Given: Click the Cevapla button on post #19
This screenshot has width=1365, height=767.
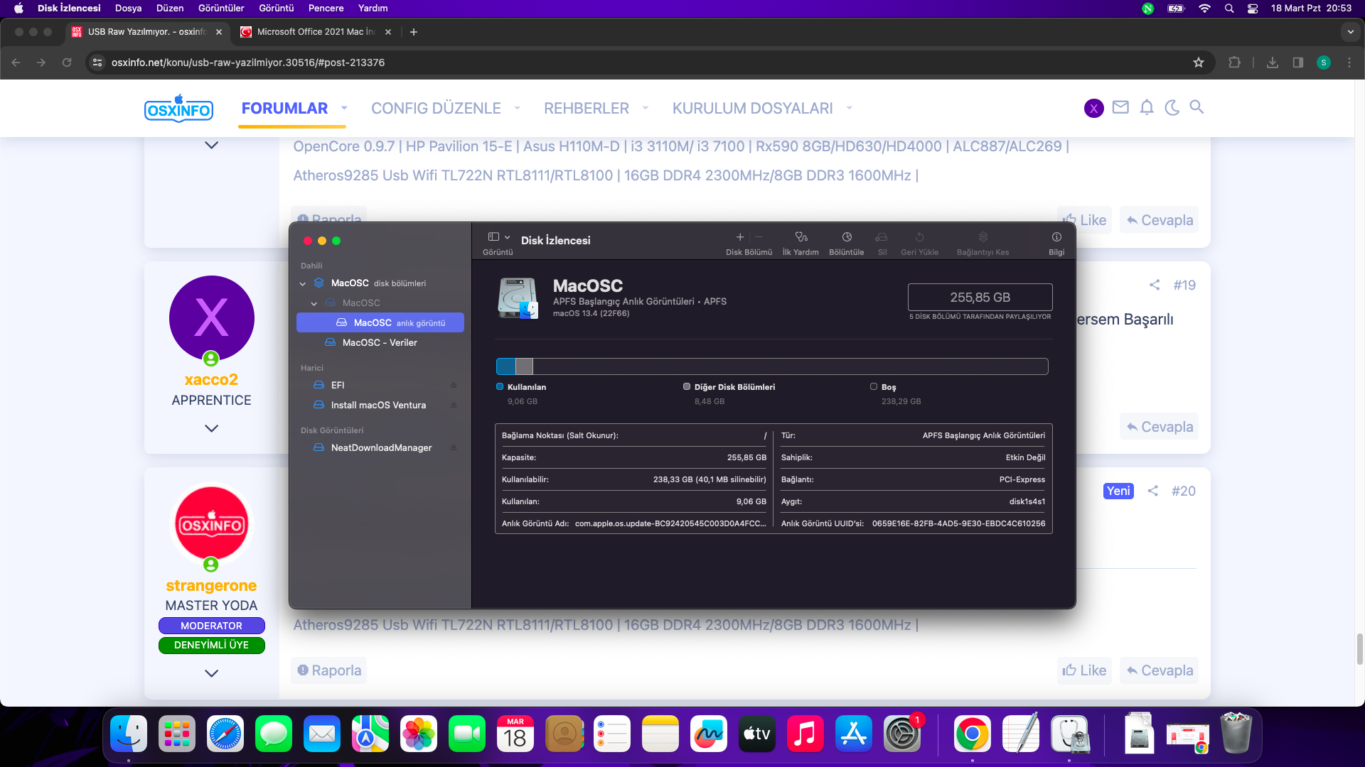Looking at the screenshot, I should 1160,427.
